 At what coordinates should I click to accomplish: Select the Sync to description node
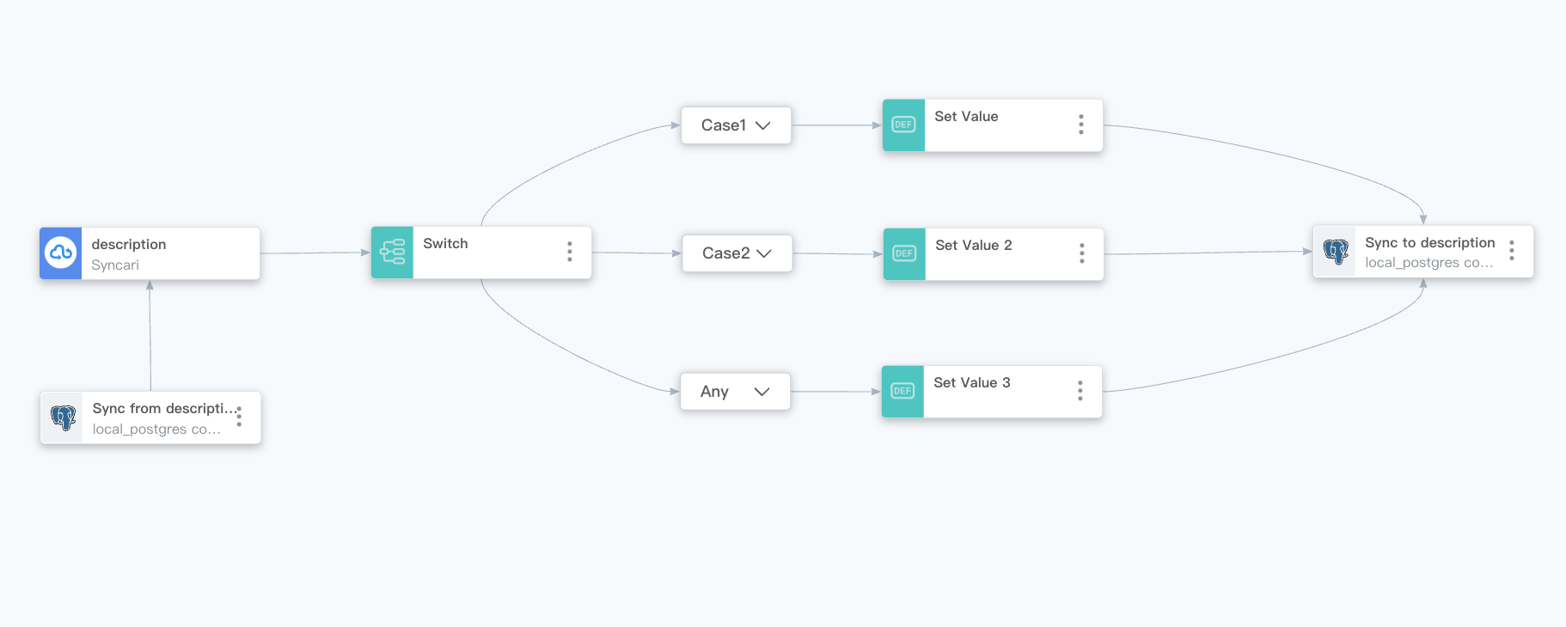(x=1429, y=242)
